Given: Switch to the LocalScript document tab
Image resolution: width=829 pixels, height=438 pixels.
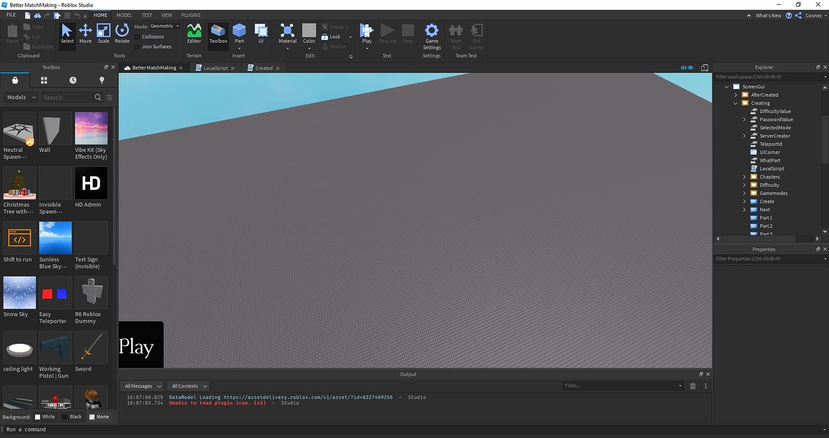Looking at the screenshot, I should coord(216,68).
